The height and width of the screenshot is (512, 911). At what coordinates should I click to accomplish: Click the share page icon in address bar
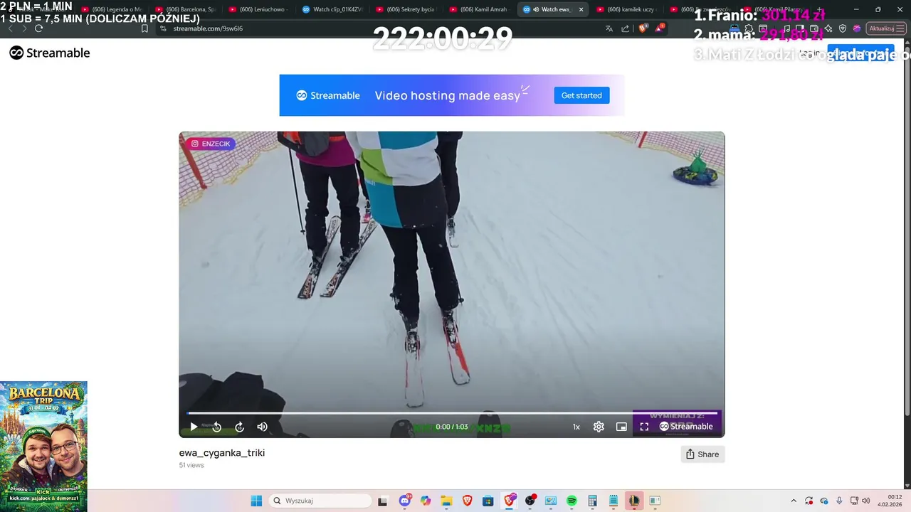[625, 28]
